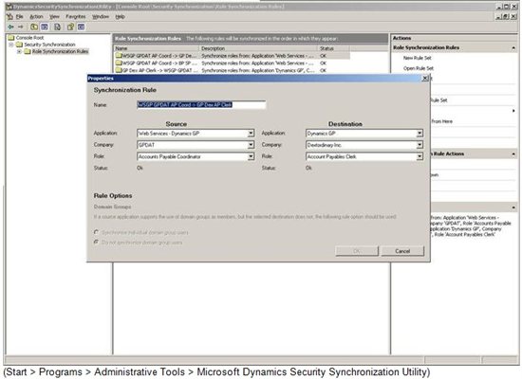Click the Name column header
522x379 pixels.
coord(157,48)
